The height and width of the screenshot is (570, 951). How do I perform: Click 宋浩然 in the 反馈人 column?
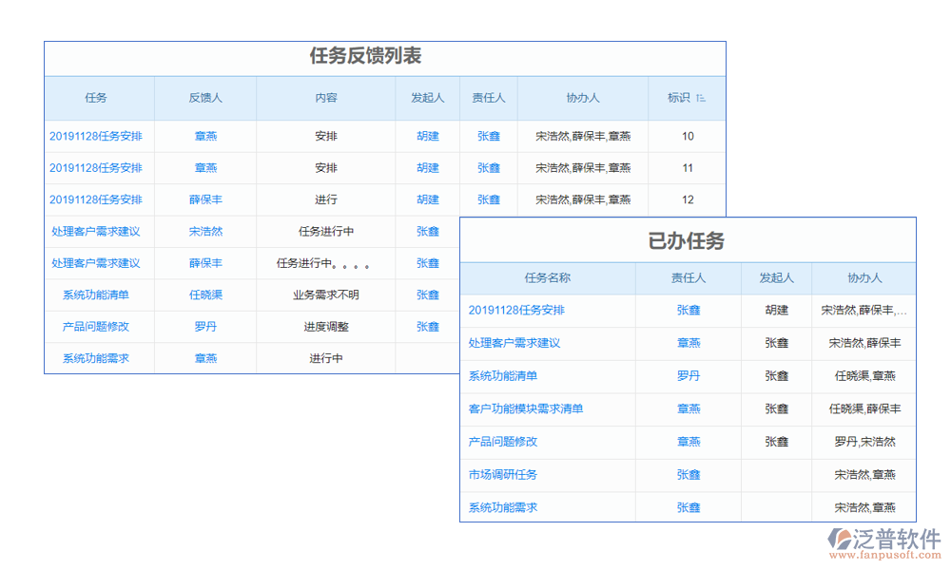[205, 232]
